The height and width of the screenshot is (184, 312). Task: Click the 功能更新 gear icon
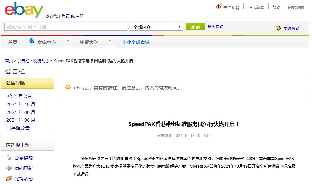coord(9,168)
